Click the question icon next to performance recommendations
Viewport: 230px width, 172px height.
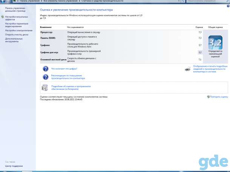(x=46, y=77)
